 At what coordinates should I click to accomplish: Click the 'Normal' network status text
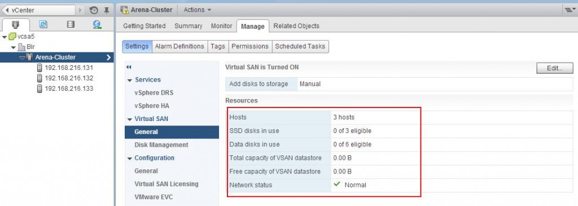coord(356,185)
